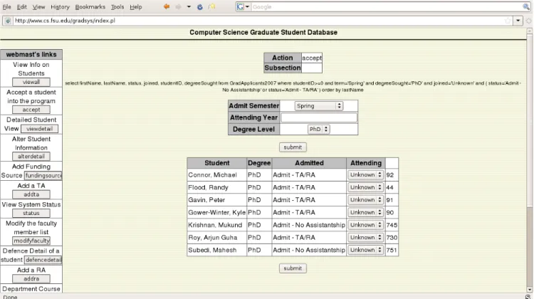534x299 pixels.
Task: Open Attending dropdown for Krishnan, Mukund
Action: [x=365, y=225]
